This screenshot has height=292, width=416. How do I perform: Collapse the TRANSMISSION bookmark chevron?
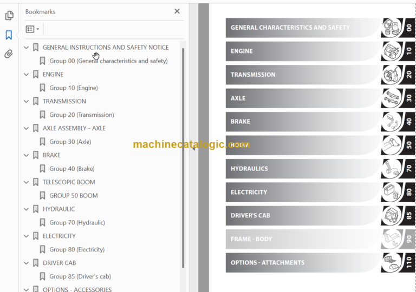tap(26, 101)
